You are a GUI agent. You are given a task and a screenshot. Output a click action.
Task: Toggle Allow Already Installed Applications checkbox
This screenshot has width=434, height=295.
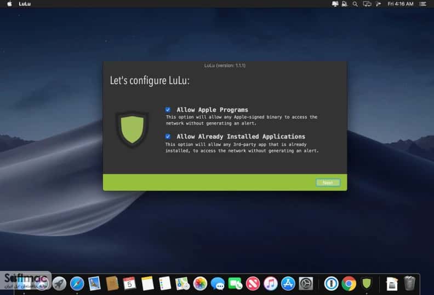(x=168, y=137)
